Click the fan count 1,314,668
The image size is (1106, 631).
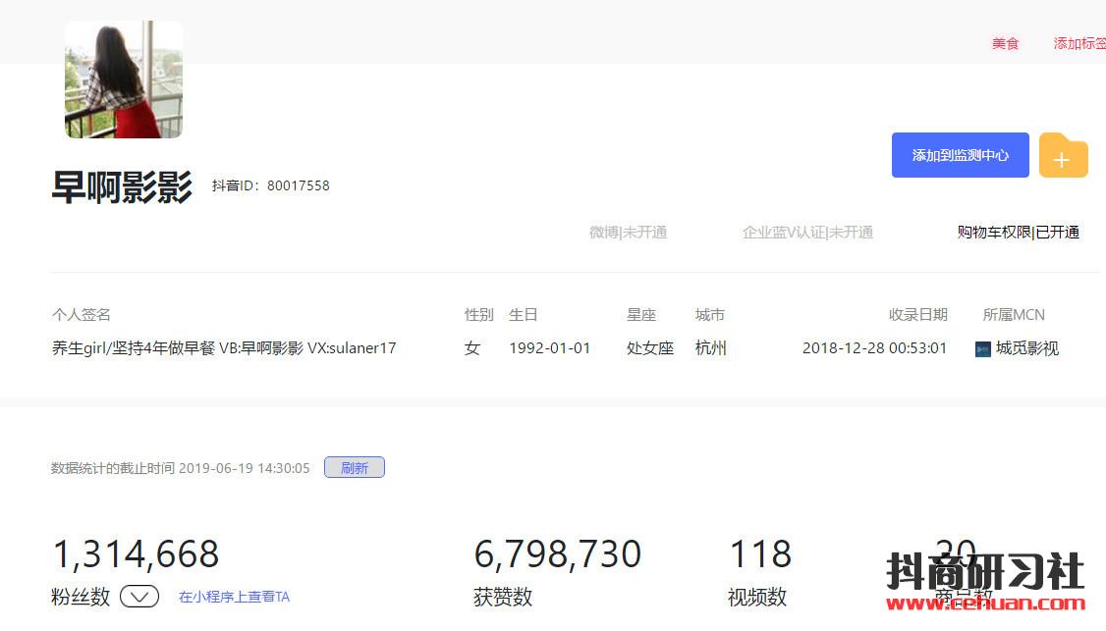point(136,554)
